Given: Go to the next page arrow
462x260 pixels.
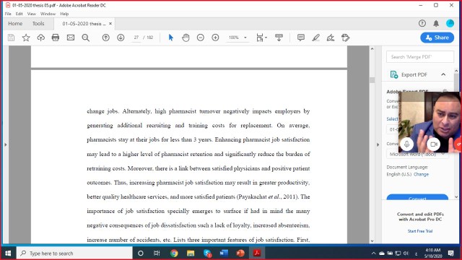Looking at the screenshot, I should point(121,38).
